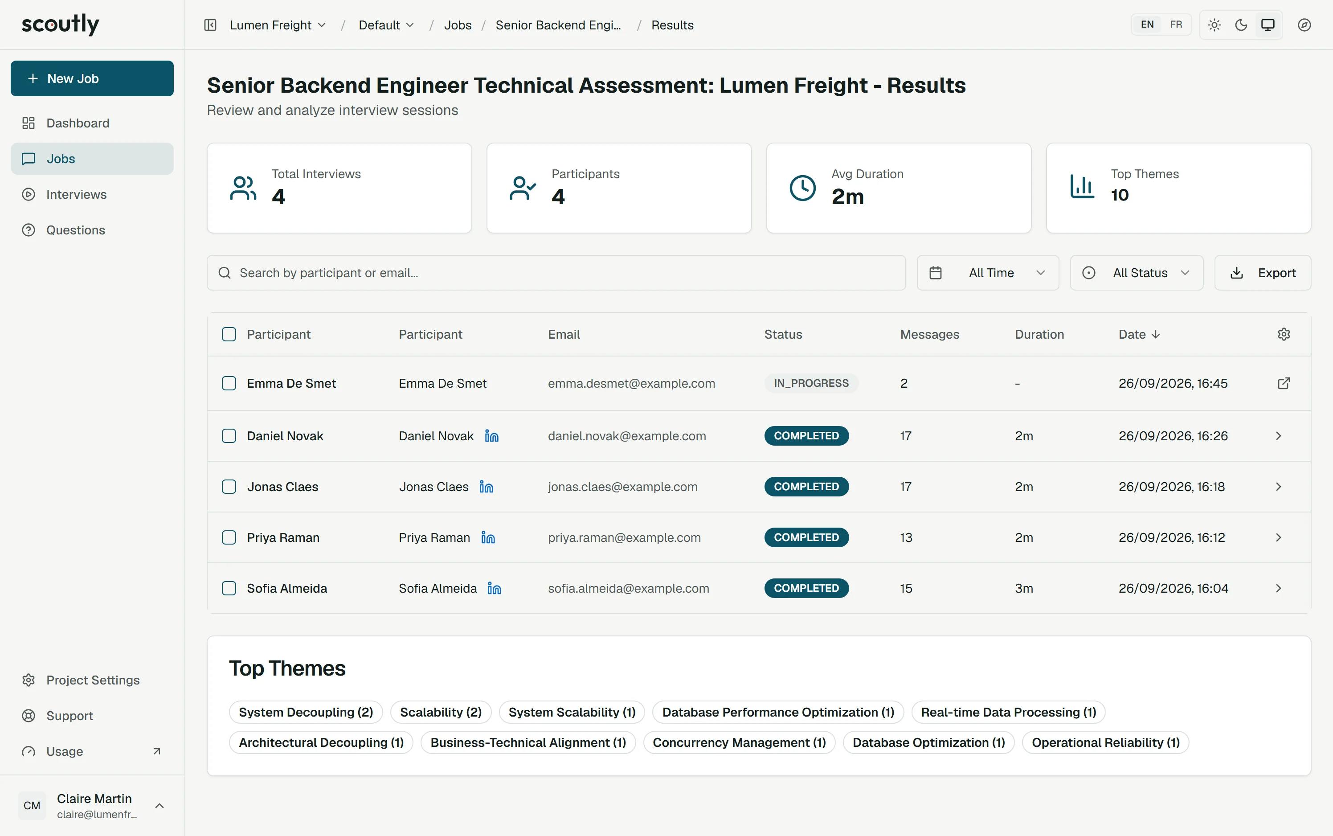Expand the Lumen Freight workspace dropdown

pyautogui.click(x=278, y=25)
